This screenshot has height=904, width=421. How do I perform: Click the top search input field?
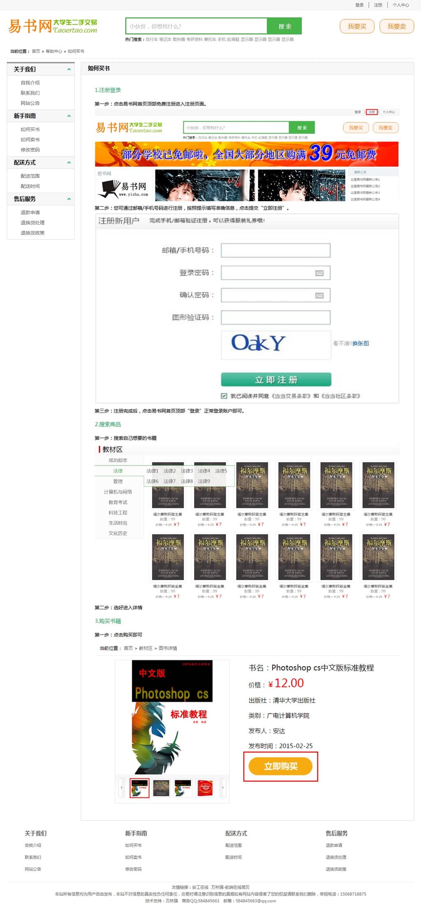pyautogui.click(x=197, y=26)
